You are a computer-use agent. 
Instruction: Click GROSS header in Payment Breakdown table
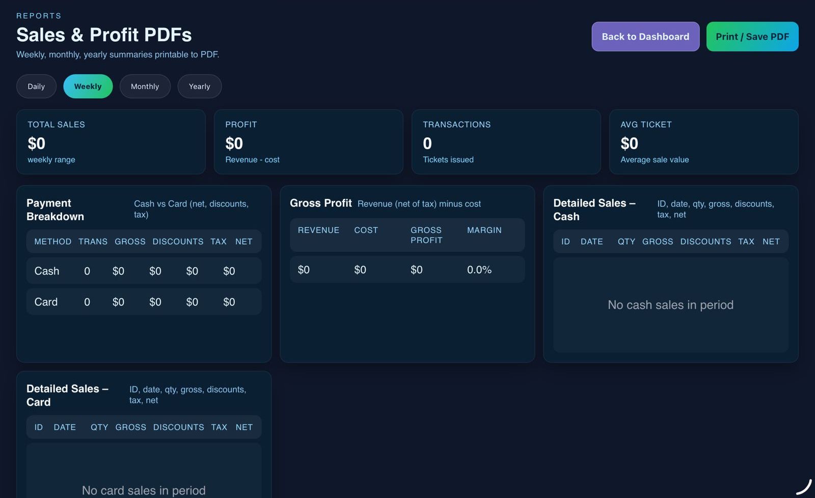(x=130, y=242)
